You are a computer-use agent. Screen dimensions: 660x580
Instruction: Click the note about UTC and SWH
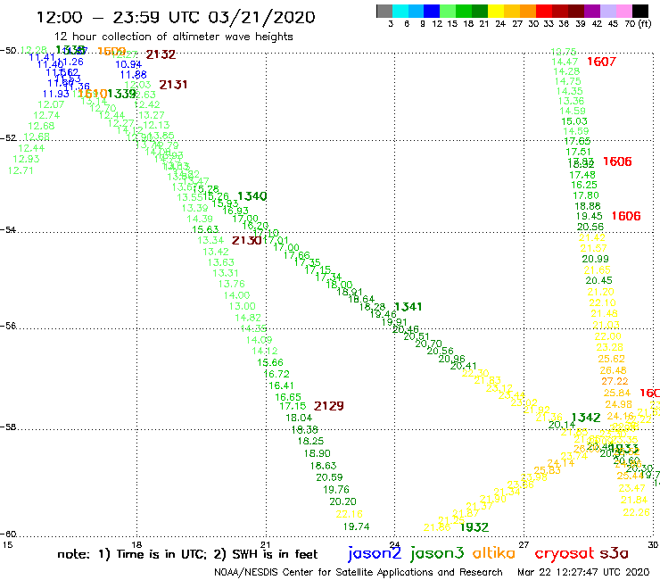click(x=187, y=554)
